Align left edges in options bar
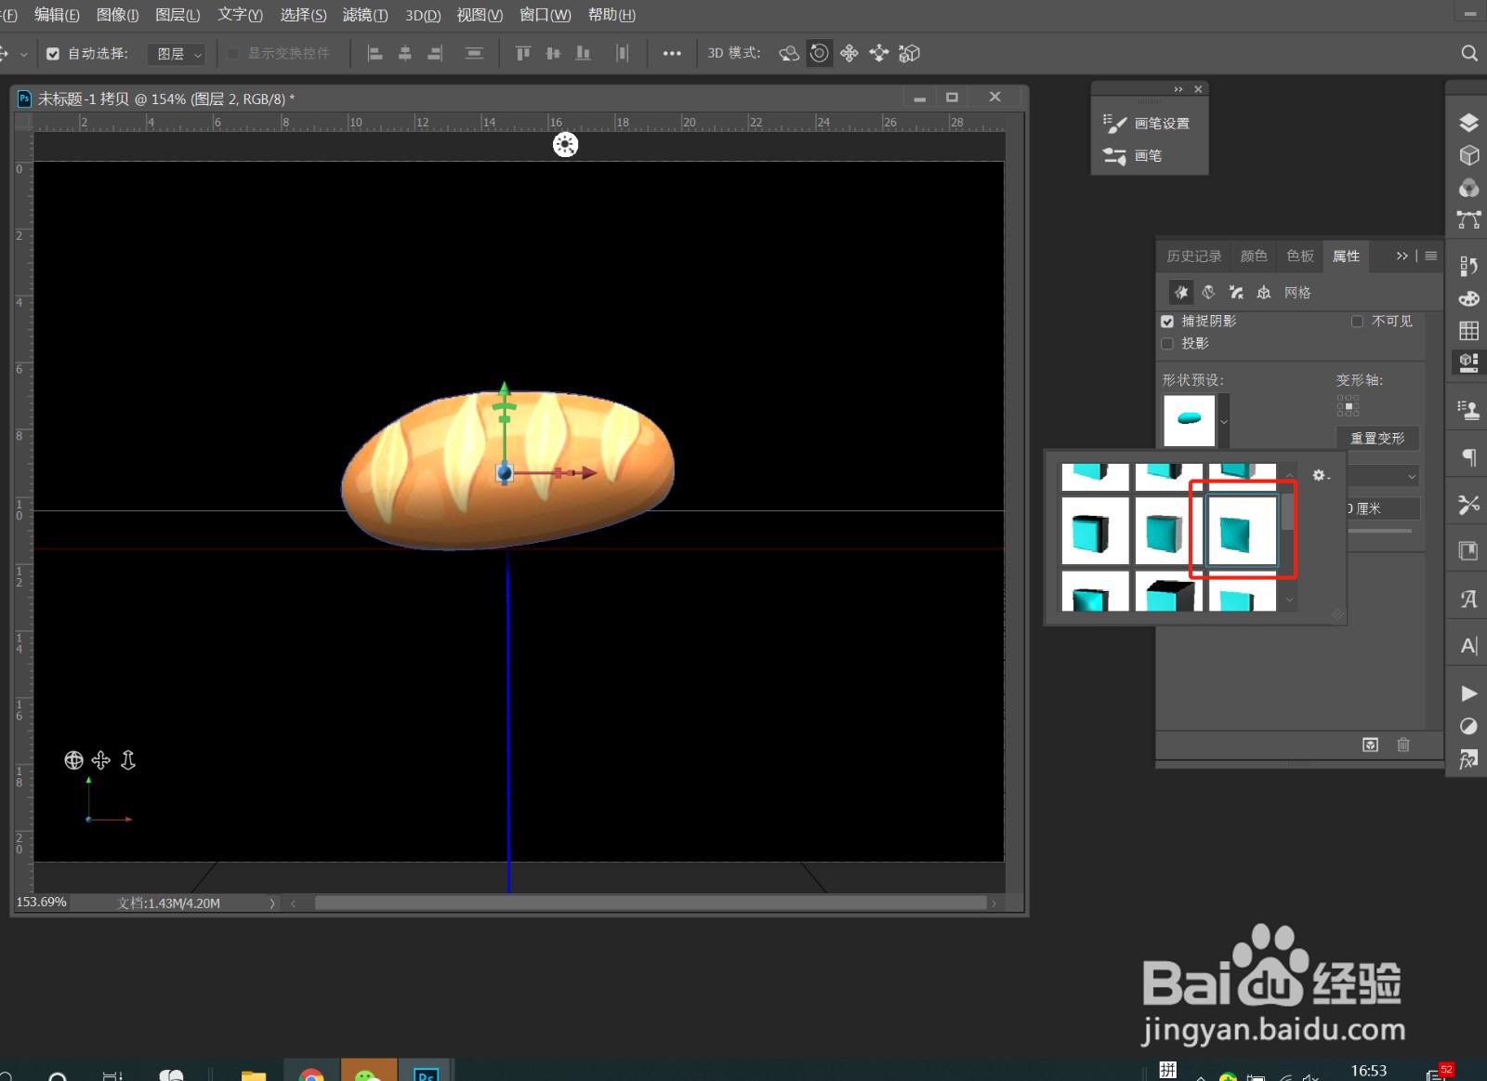The width and height of the screenshot is (1487, 1081). 375,53
